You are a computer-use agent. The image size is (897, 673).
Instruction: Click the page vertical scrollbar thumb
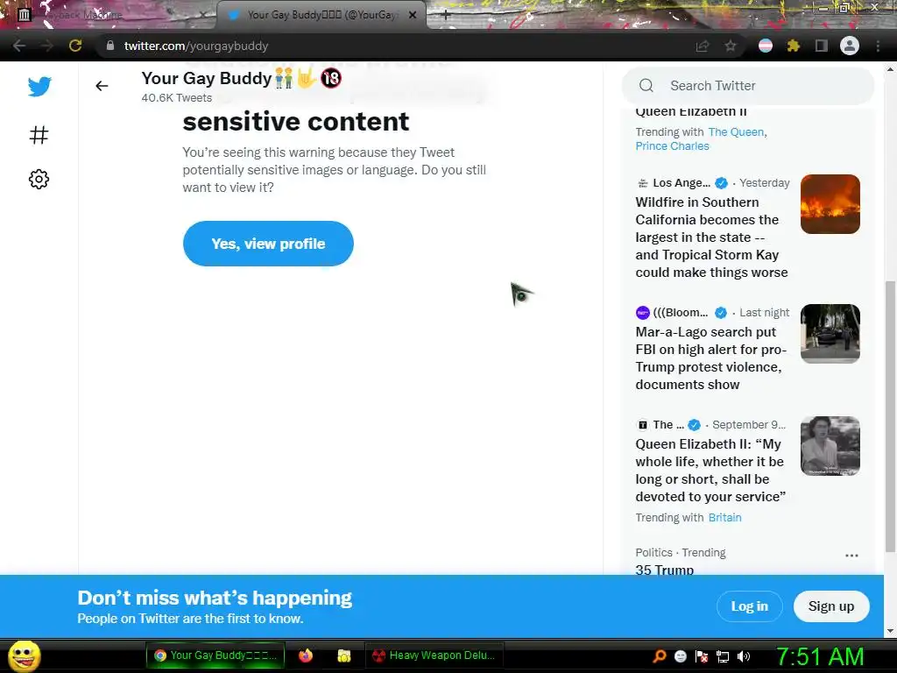click(890, 416)
